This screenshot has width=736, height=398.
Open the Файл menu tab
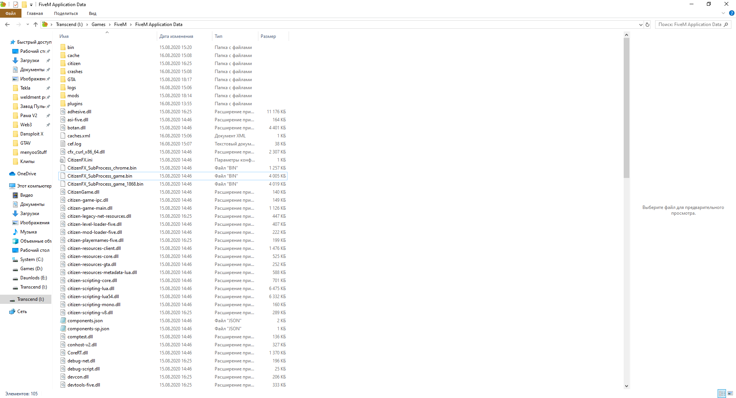pos(10,13)
